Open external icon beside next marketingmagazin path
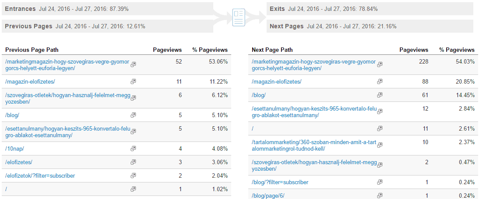 tap(380, 64)
